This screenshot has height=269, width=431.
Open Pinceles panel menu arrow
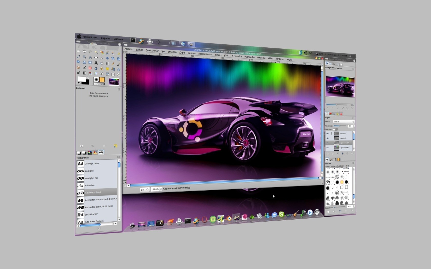coord(353,163)
